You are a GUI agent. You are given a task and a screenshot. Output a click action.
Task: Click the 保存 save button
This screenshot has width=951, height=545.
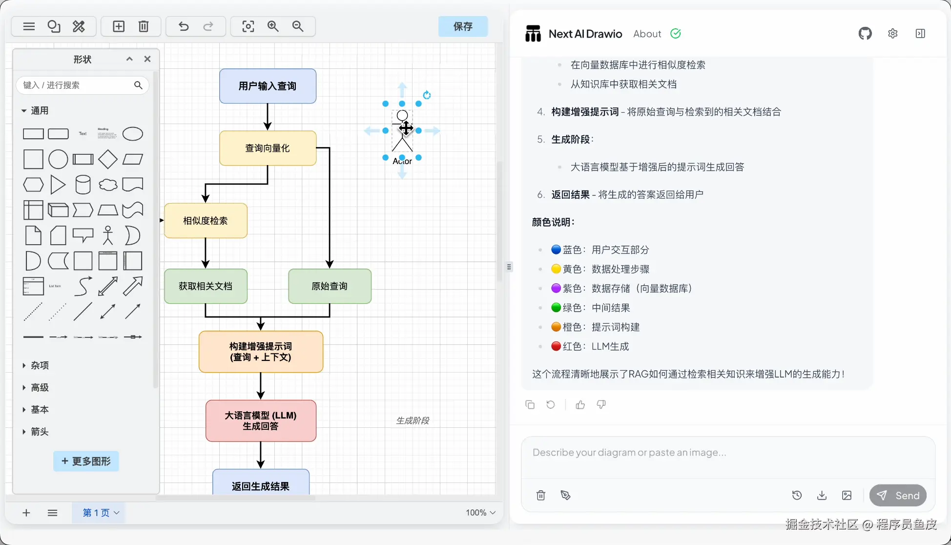(x=463, y=26)
